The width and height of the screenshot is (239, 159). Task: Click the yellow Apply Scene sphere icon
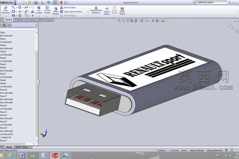pyautogui.click(x=163, y=21)
